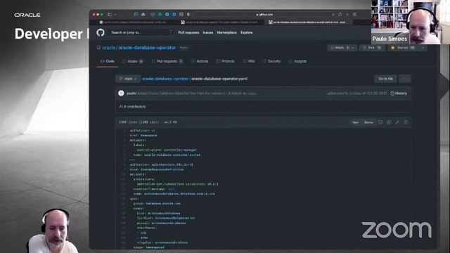Switch to the second Safari browser tab
This screenshot has width=450, height=253.
pyautogui.click(x=221, y=22)
